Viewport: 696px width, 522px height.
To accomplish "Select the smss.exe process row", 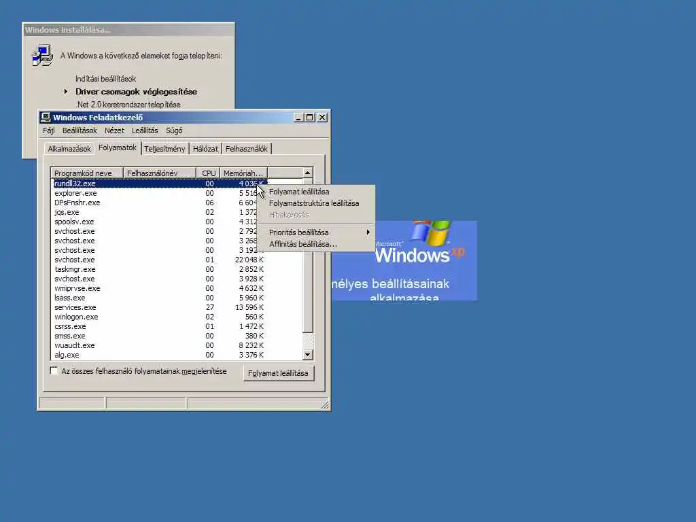I will tap(159, 336).
